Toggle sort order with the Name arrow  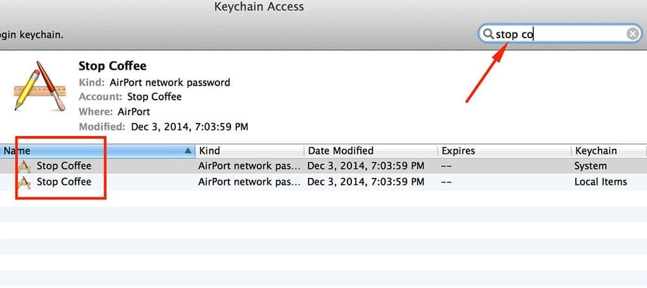pyautogui.click(x=188, y=151)
